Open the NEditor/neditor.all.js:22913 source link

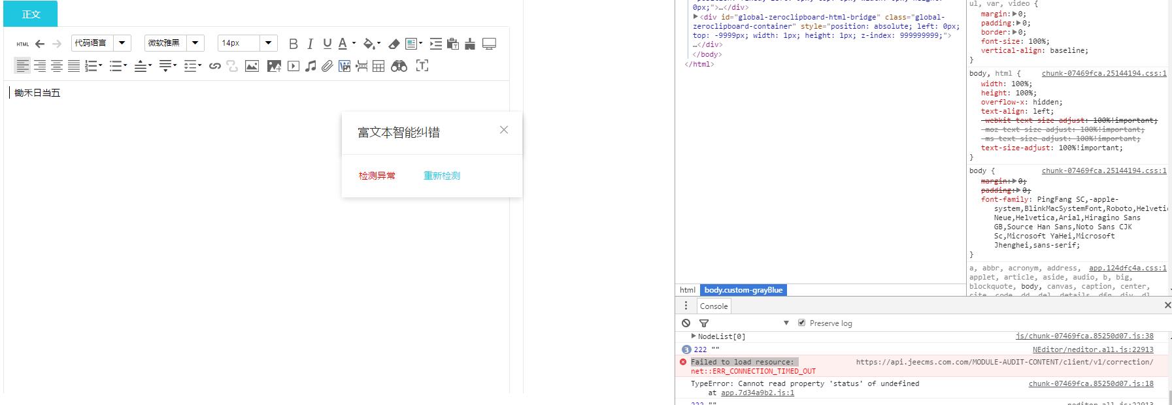(1093, 349)
